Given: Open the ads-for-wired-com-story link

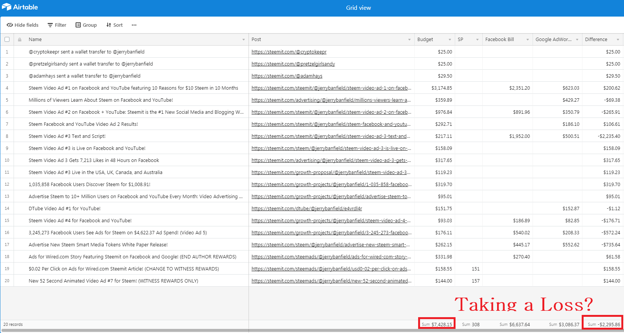Looking at the screenshot, I should (331, 257).
